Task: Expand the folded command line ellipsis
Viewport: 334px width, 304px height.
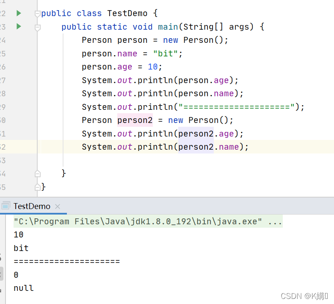Action: (x=275, y=221)
